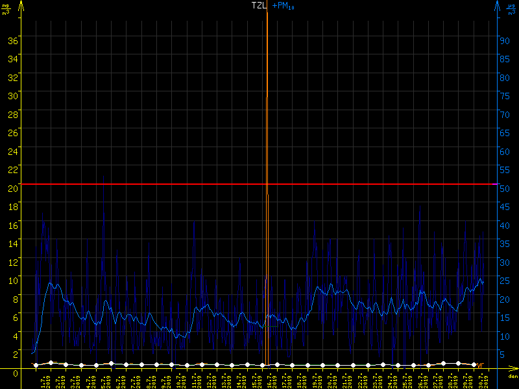519x389 pixels.
Task: Click the red horizontal limit line
Action: tap(130, 184)
